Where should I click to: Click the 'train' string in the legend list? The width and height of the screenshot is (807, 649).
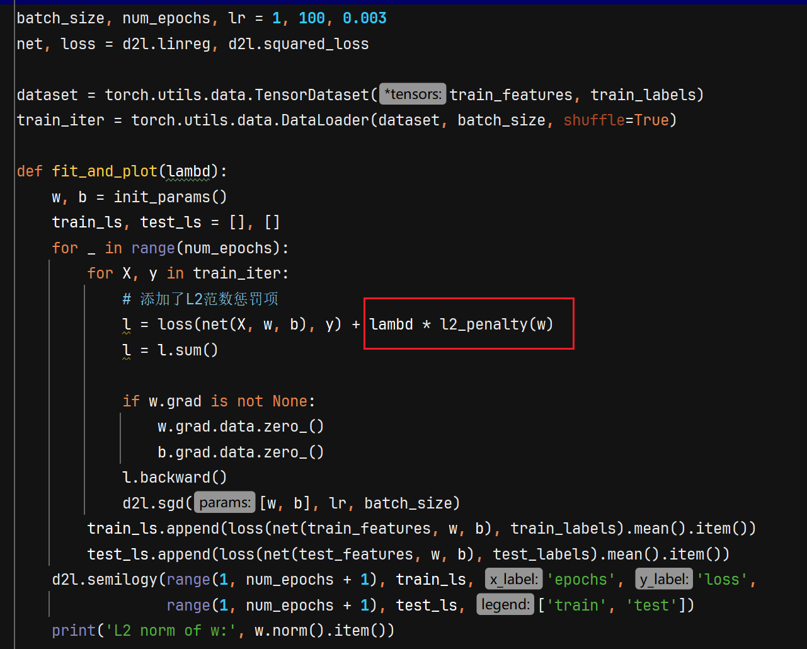[576, 606]
